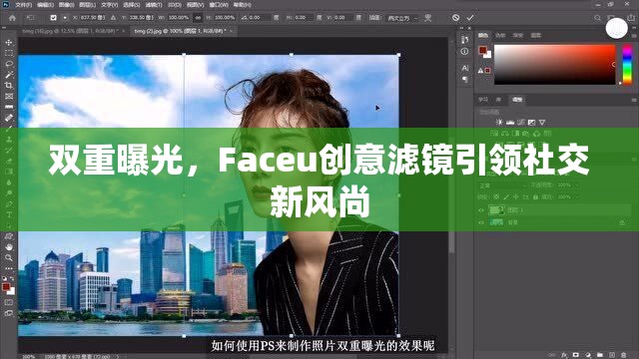Select the Hand tool
The height and width of the screenshot is (359, 639).
click(9, 247)
